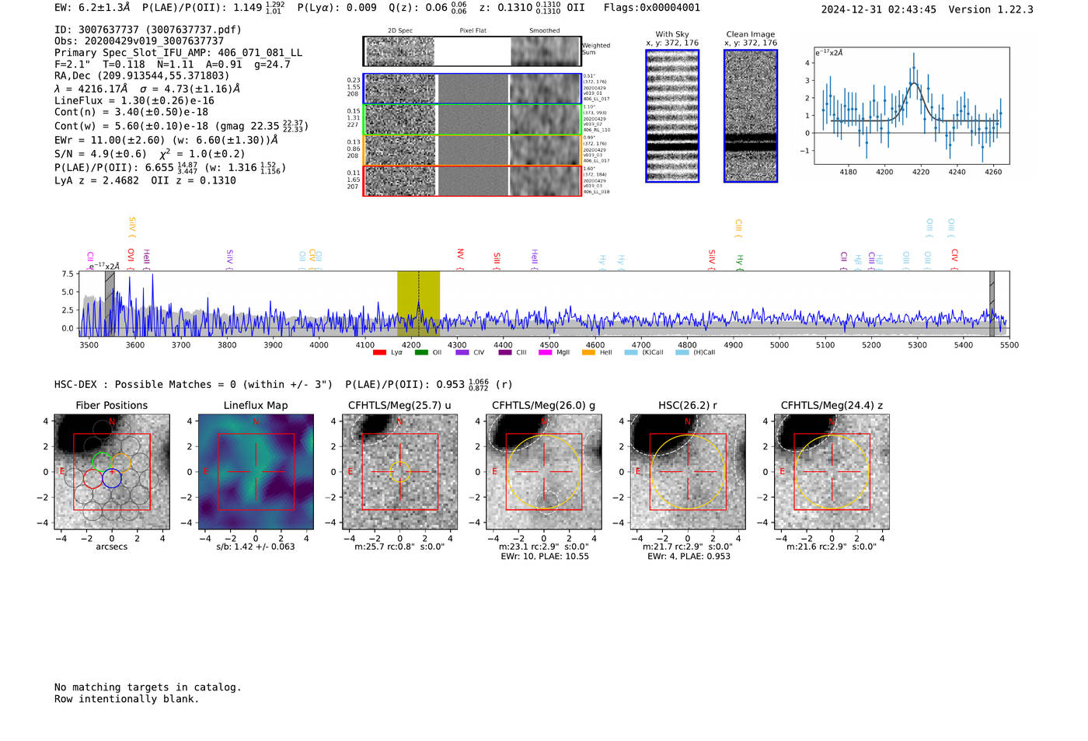This screenshot has width=1088, height=741.
Task: Click the ID: 3007637737 text line
Action: tap(148, 30)
